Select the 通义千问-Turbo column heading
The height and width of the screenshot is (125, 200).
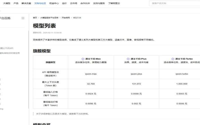pyautogui.click(x=184, y=59)
